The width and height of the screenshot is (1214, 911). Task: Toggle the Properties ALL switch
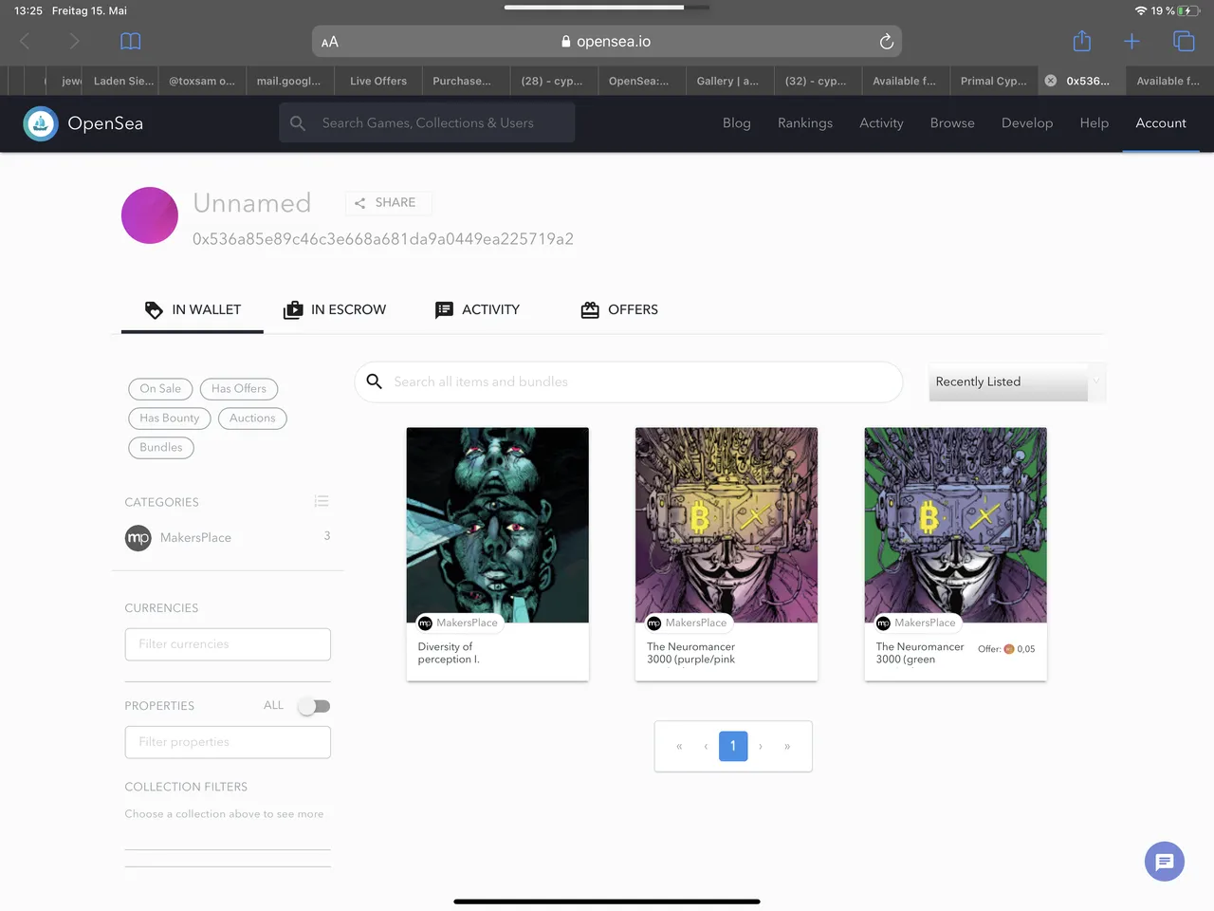314,706
